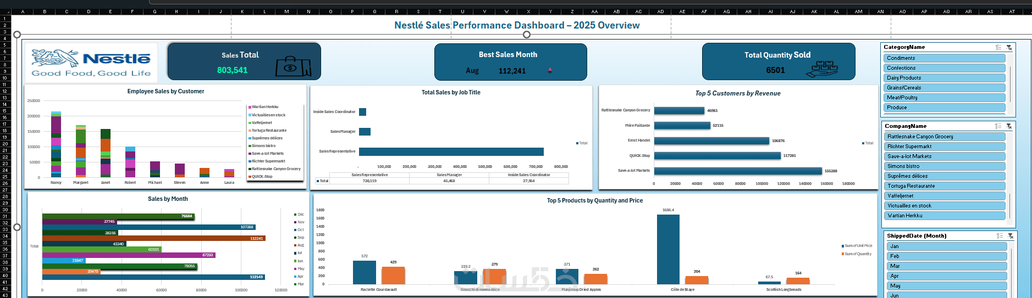The width and height of the screenshot is (1032, 298).
Task: Toggle multi-select on the ShippedDate (Month) slicer
Action: (x=1000, y=236)
